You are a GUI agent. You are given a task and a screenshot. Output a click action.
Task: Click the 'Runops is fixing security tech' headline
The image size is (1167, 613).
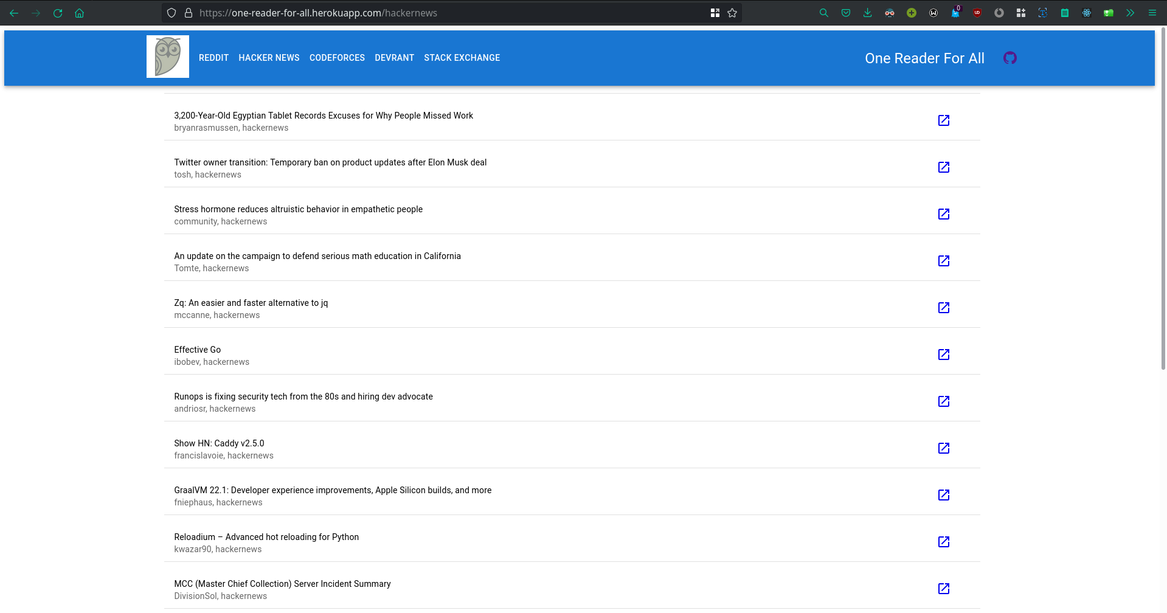(x=303, y=397)
